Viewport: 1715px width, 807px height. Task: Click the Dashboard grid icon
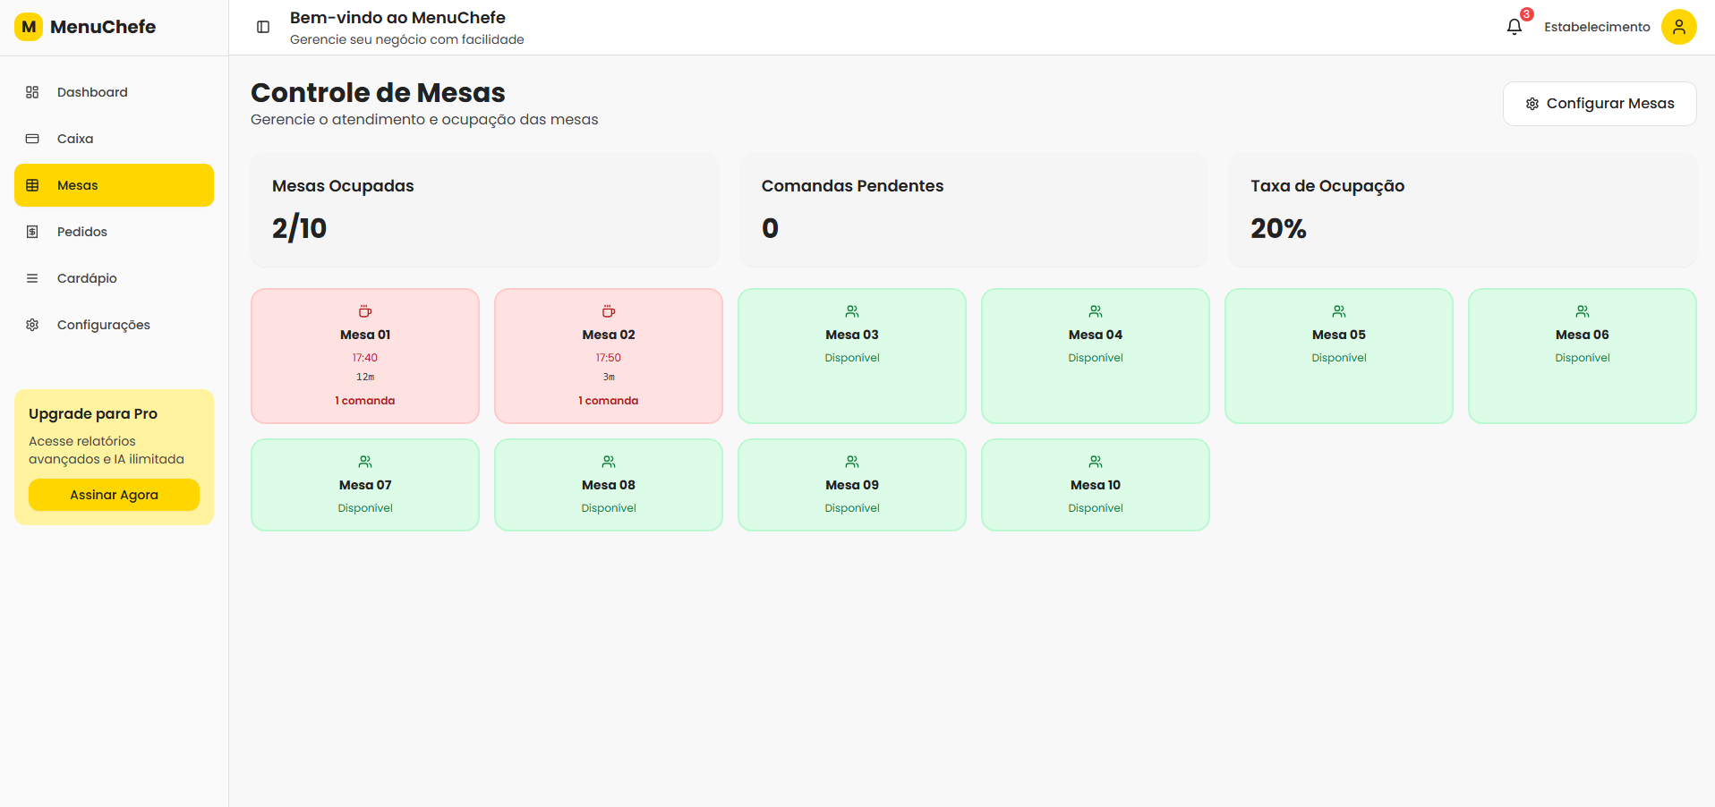(32, 92)
